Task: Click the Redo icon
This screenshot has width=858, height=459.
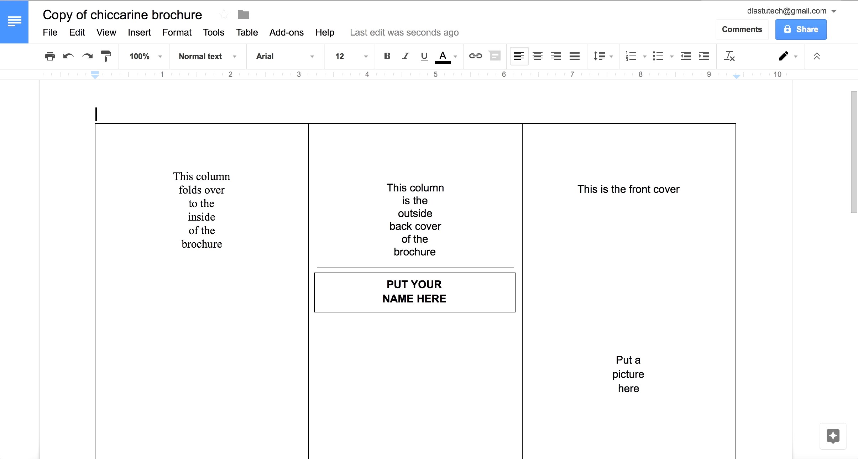Action: pos(87,56)
